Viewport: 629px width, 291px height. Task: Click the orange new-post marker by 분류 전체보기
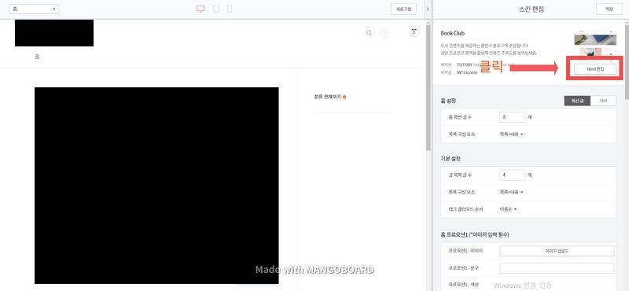tap(344, 98)
